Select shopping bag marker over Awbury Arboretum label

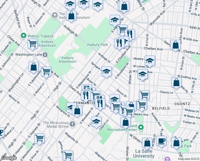71,16
